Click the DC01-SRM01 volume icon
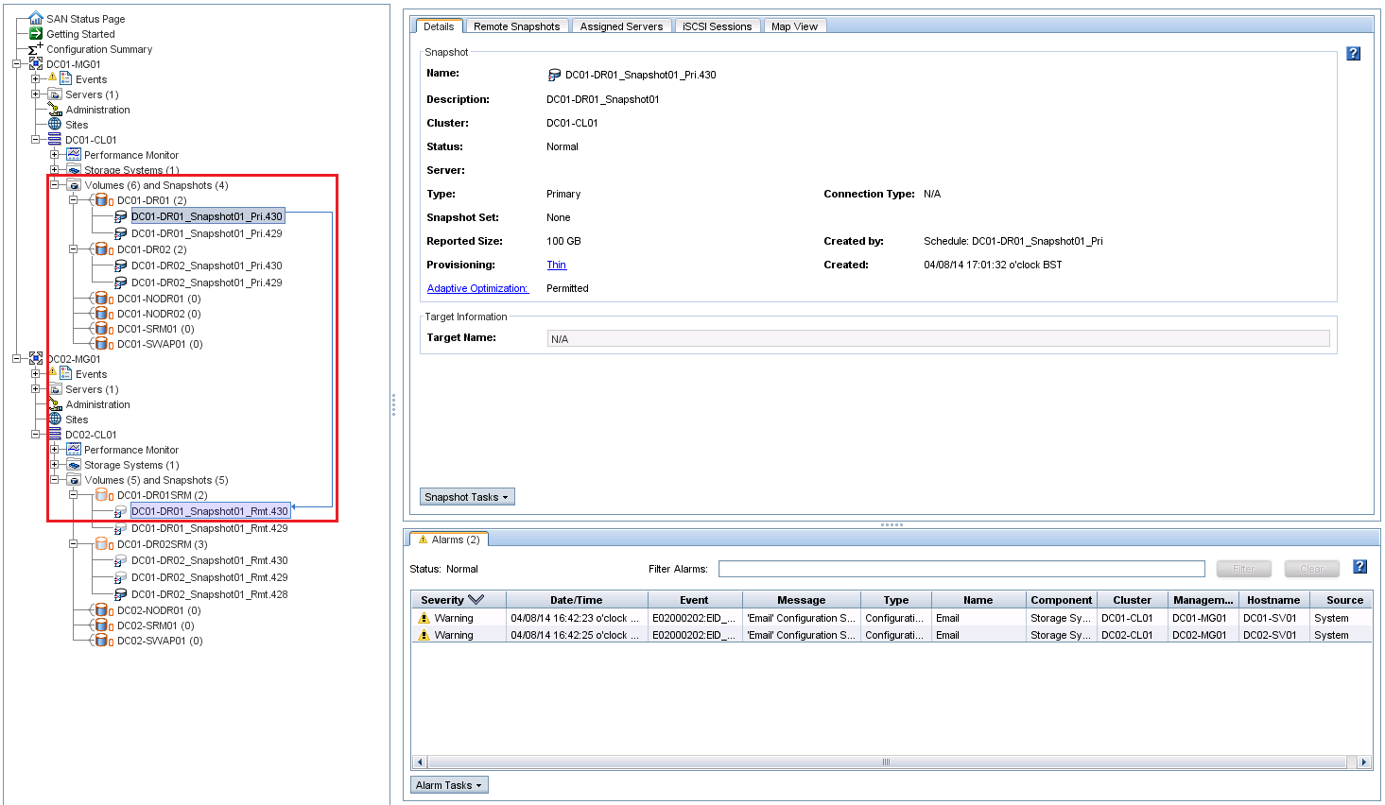 tap(103, 329)
